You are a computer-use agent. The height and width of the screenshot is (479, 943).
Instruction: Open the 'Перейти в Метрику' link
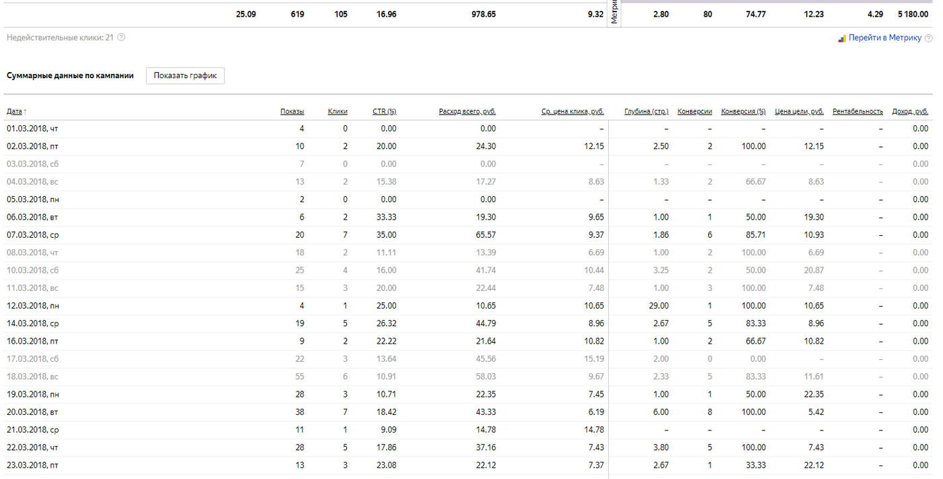(884, 38)
